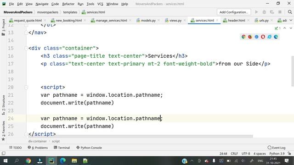Image resolution: width=294 pixels, height=165 pixels.
Task: Click div.container code breadcrumb
Action: tap(38, 141)
